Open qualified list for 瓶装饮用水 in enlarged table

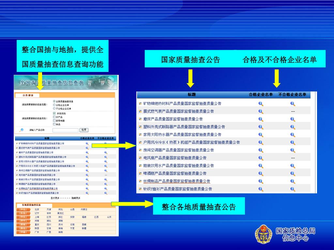[x=261, y=166]
